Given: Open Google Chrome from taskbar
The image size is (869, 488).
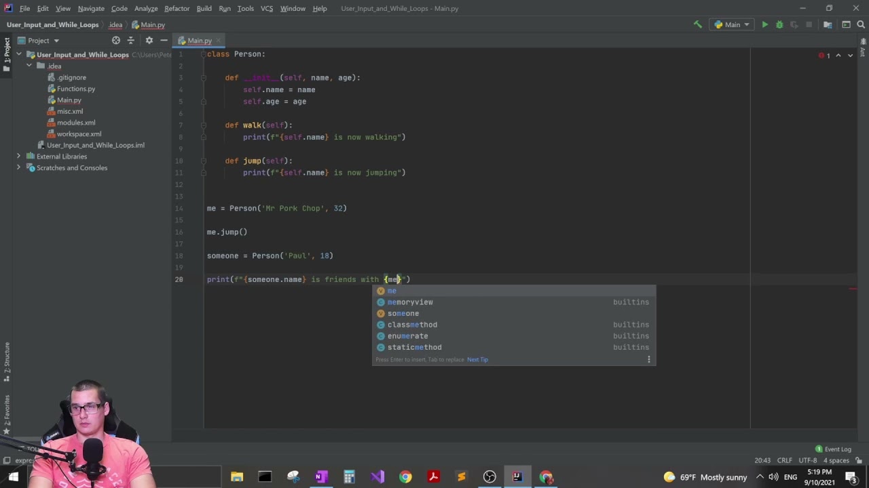Looking at the screenshot, I should coord(405,477).
